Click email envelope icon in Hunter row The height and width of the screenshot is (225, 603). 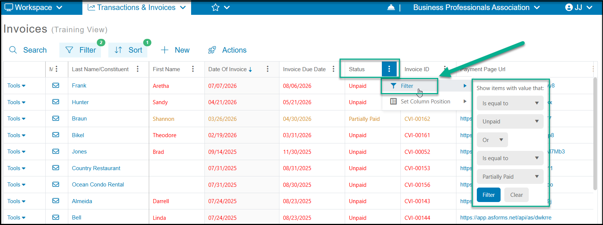pyautogui.click(x=56, y=102)
